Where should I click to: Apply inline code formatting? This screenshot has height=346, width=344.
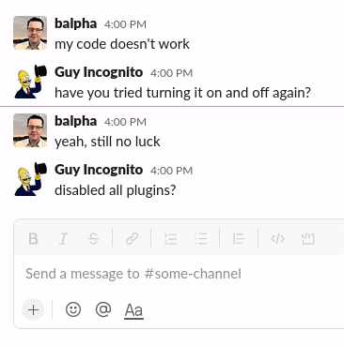click(x=277, y=239)
